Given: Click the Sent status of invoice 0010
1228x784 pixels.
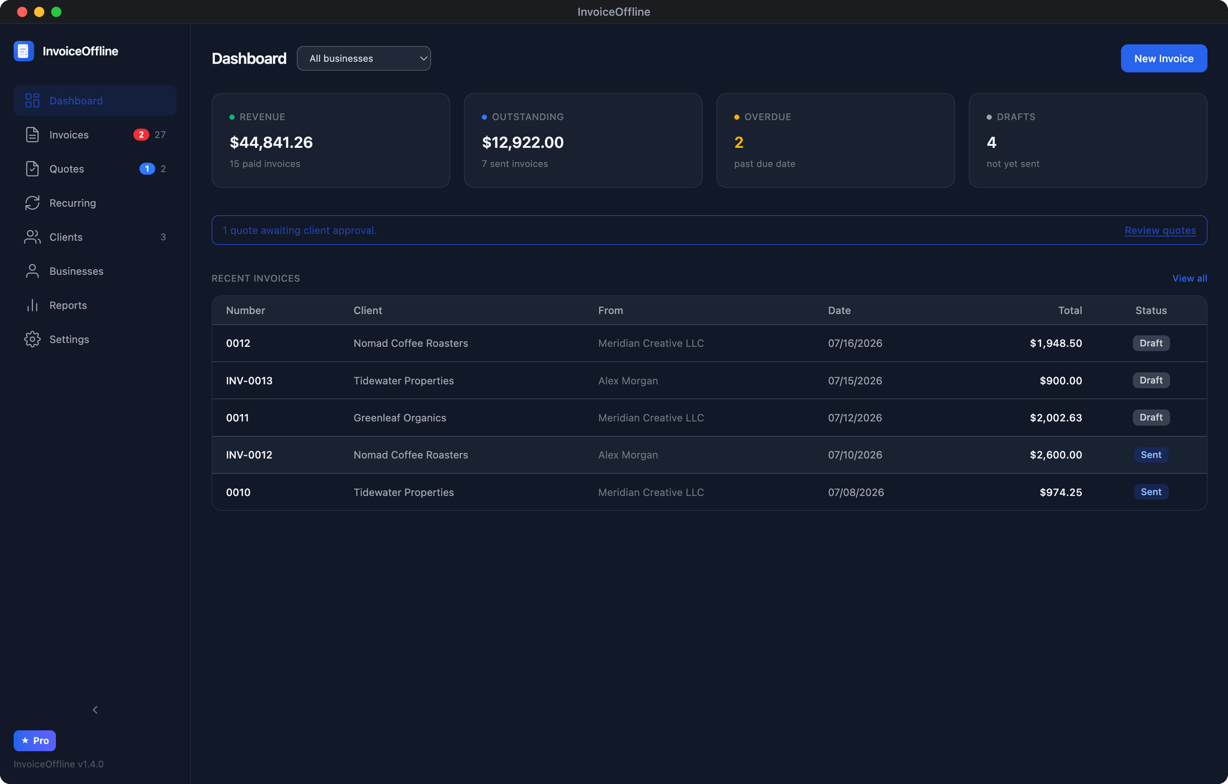Looking at the screenshot, I should coord(1151,492).
